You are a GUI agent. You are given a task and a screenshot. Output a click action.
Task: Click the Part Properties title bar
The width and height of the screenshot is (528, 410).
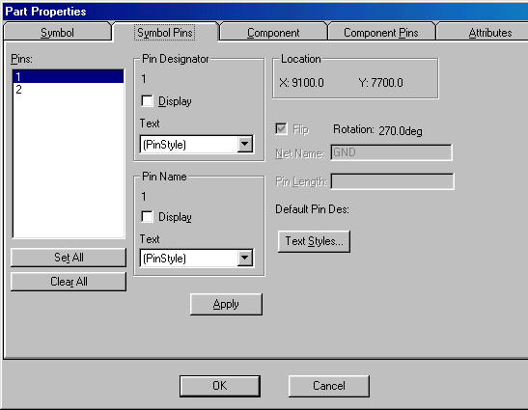pos(265,12)
